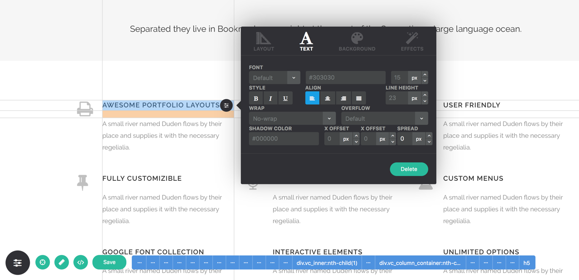The width and height of the screenshot is (579, 280).
Task: Select left text alignment
Action: [x=312, y=98]
